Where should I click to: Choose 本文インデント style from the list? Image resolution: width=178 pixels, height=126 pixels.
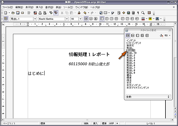(x=133, y=85)
